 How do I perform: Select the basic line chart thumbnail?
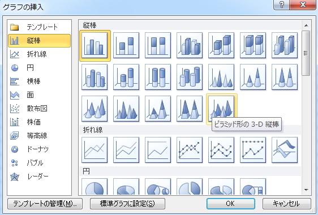point(94,150)
